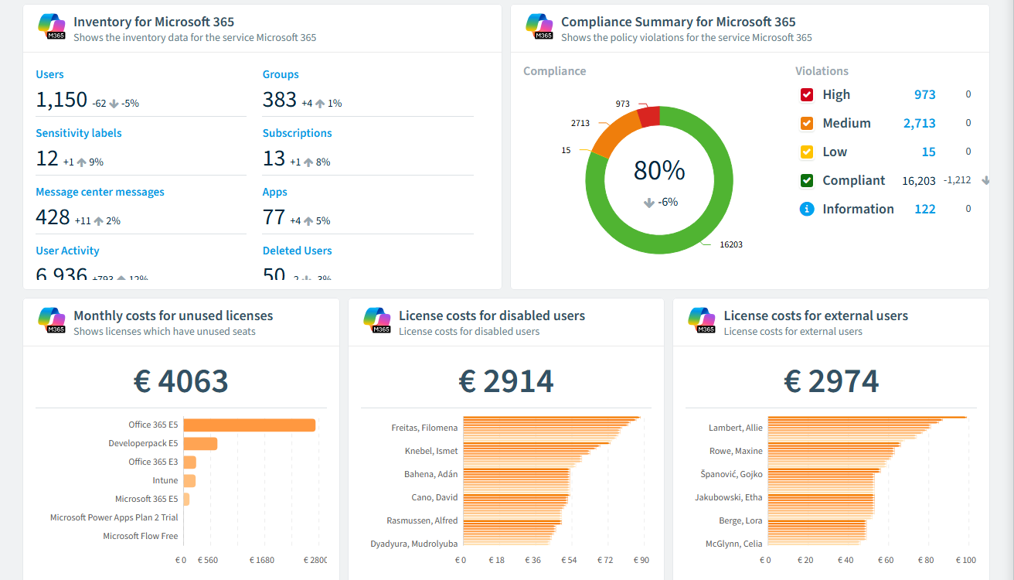Screen dimensions: 1014x580
Task: Open the Subscriptions inventory link
Action: click(x=297, y=133)
